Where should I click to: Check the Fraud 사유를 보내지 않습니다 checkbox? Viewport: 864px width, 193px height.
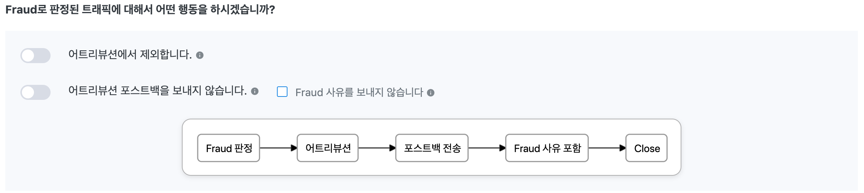pos(282,92)
